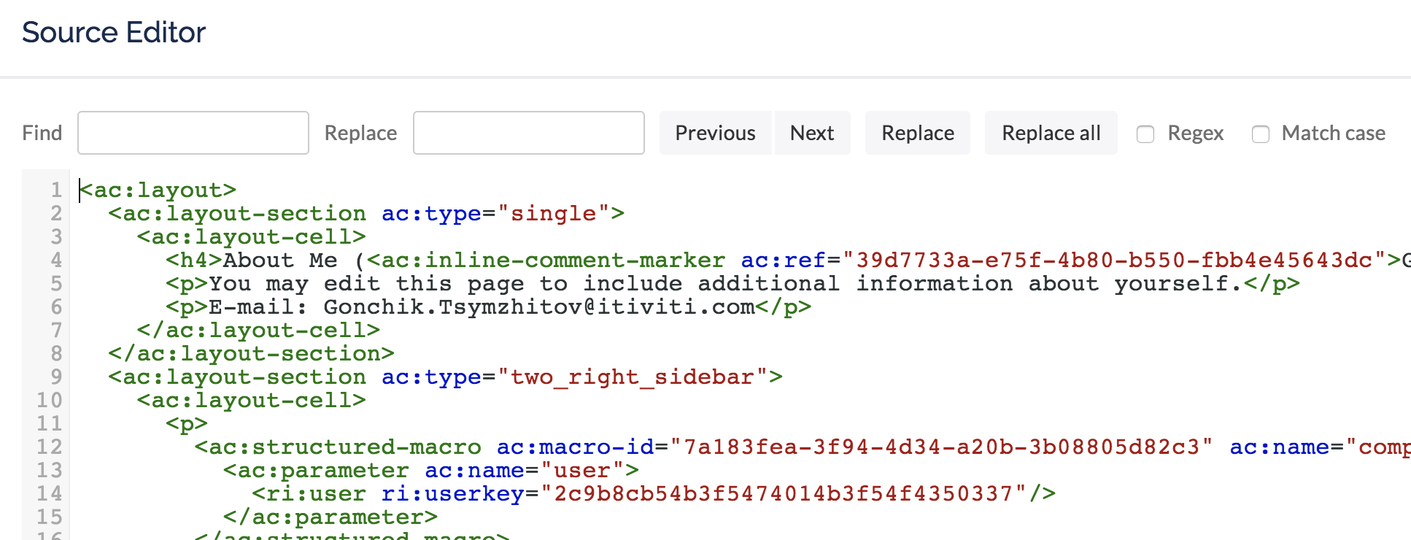
Task: Toggle the Match case checkbox
Action: click(x=1261, y=134)
